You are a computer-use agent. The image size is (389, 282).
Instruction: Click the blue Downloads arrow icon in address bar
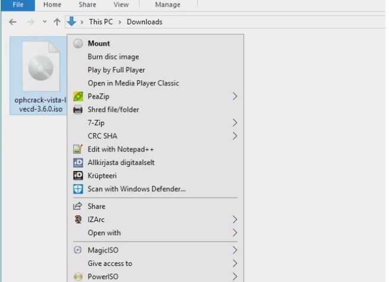[x=71, y=21]
